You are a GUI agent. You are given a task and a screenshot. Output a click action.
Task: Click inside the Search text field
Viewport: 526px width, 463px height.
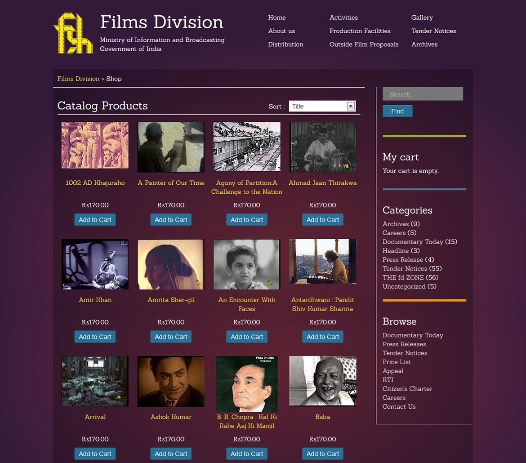[x=422, y=94]
